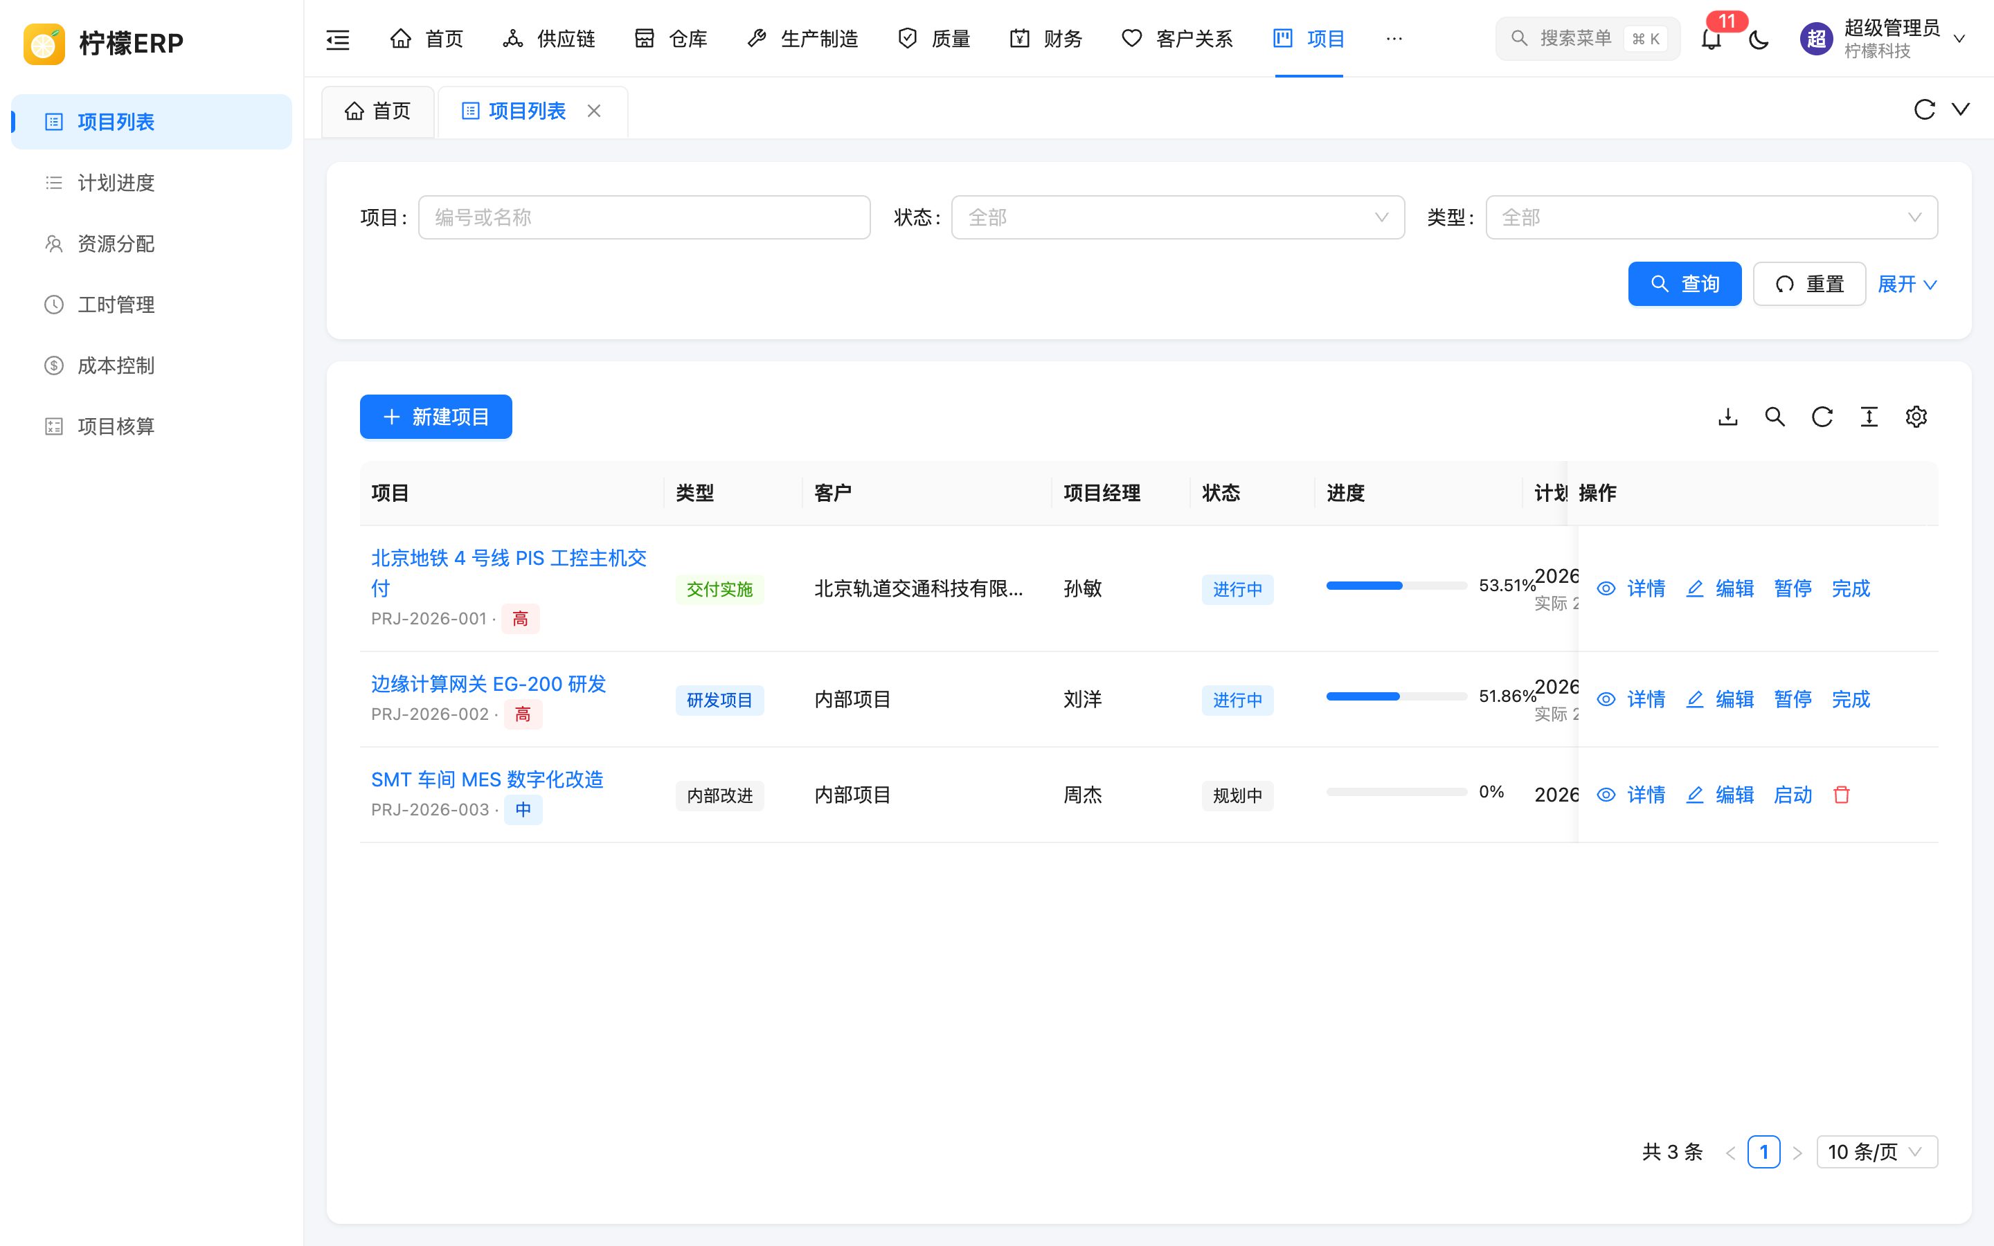This screenshot has width=1994, height=1246.
Task: Open 边缘计算网关 EG-200 研发 project link
Action: pos(489,684)
